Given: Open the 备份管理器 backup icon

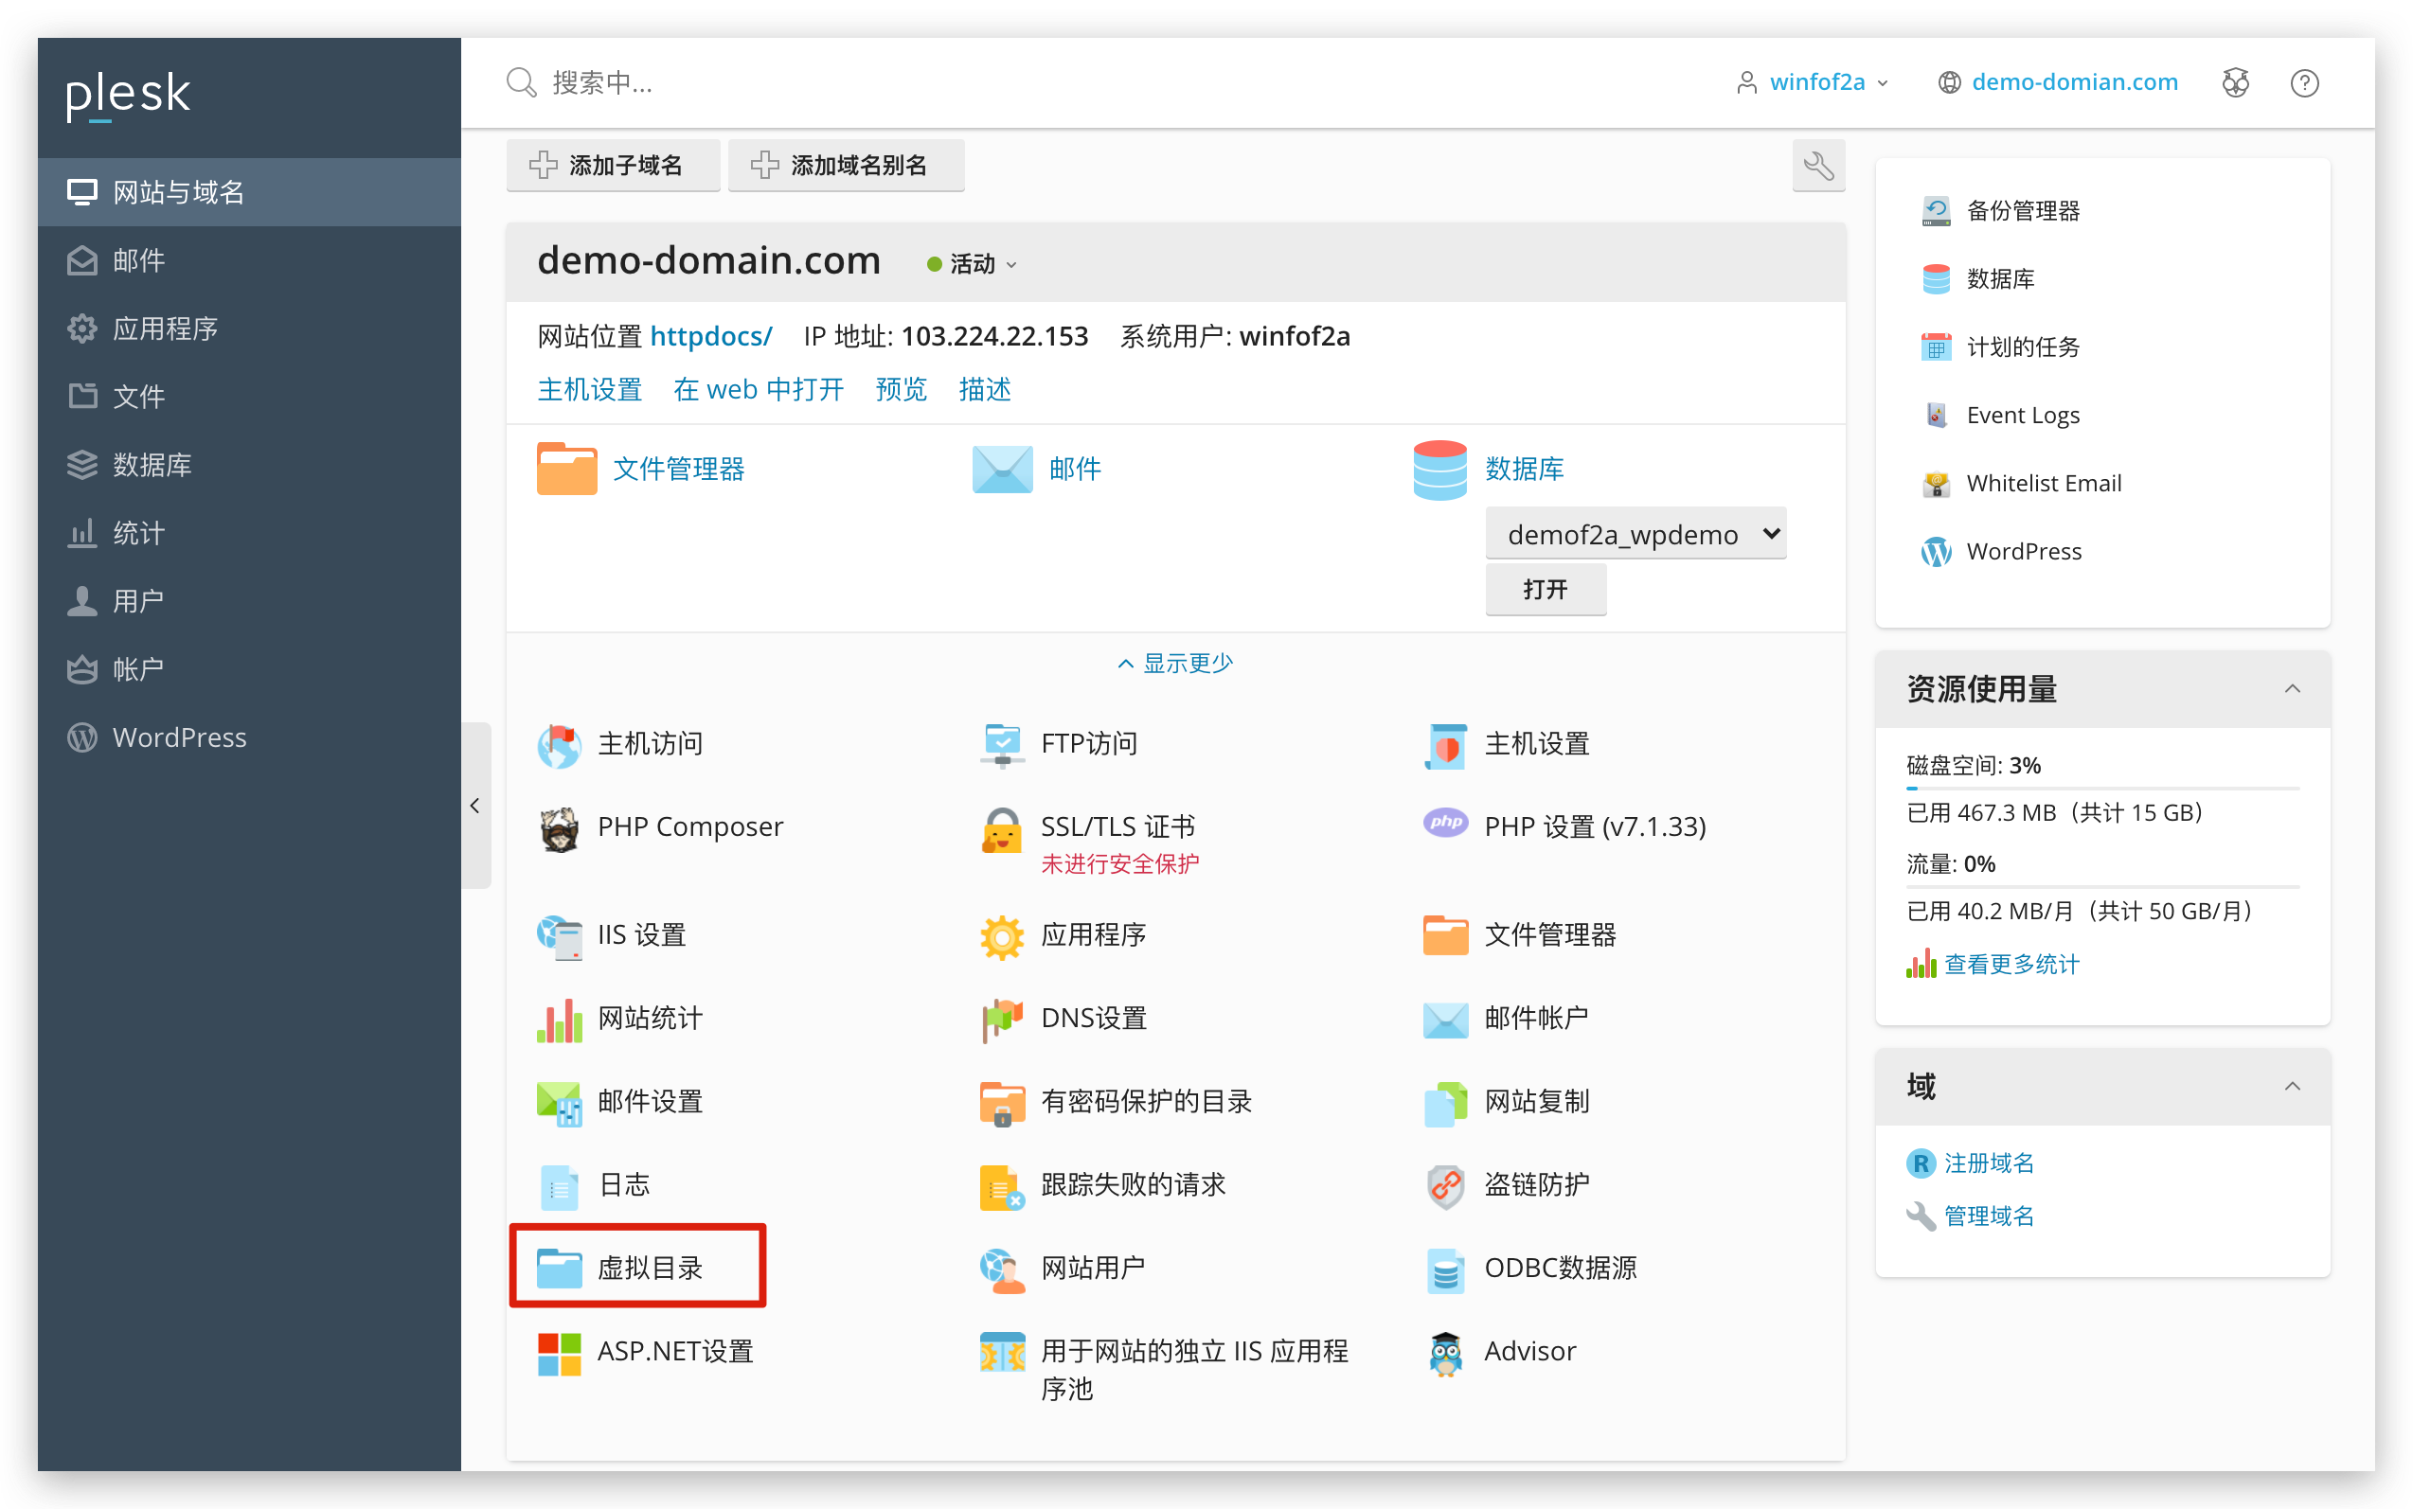Looking at the screenshot, I should pyautogui.click(x=1935, y=210).
